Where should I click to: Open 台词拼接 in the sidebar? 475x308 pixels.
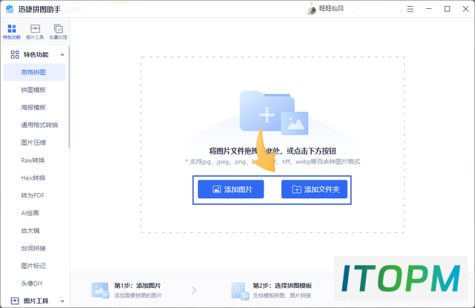click(x=34, y=248)
